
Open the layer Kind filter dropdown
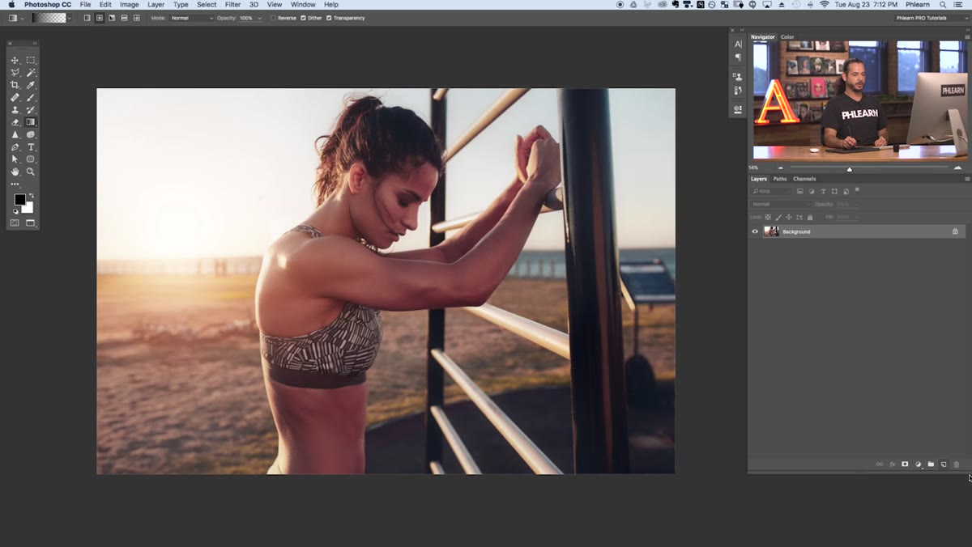pyautogui.click(x=771, y=192)
